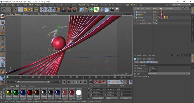Click Position X value field

pyautogui.click(x=98, y=89)
